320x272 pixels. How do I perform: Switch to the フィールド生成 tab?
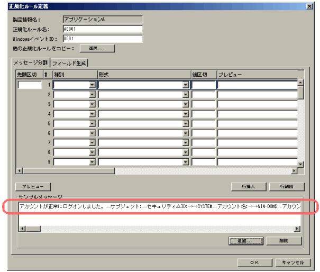coord(68,63)
